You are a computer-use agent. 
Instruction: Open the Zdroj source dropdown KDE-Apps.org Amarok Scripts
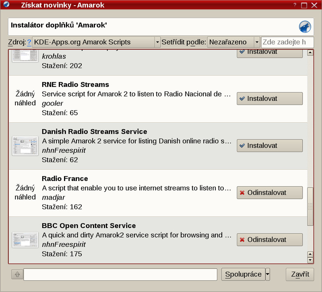96,42
